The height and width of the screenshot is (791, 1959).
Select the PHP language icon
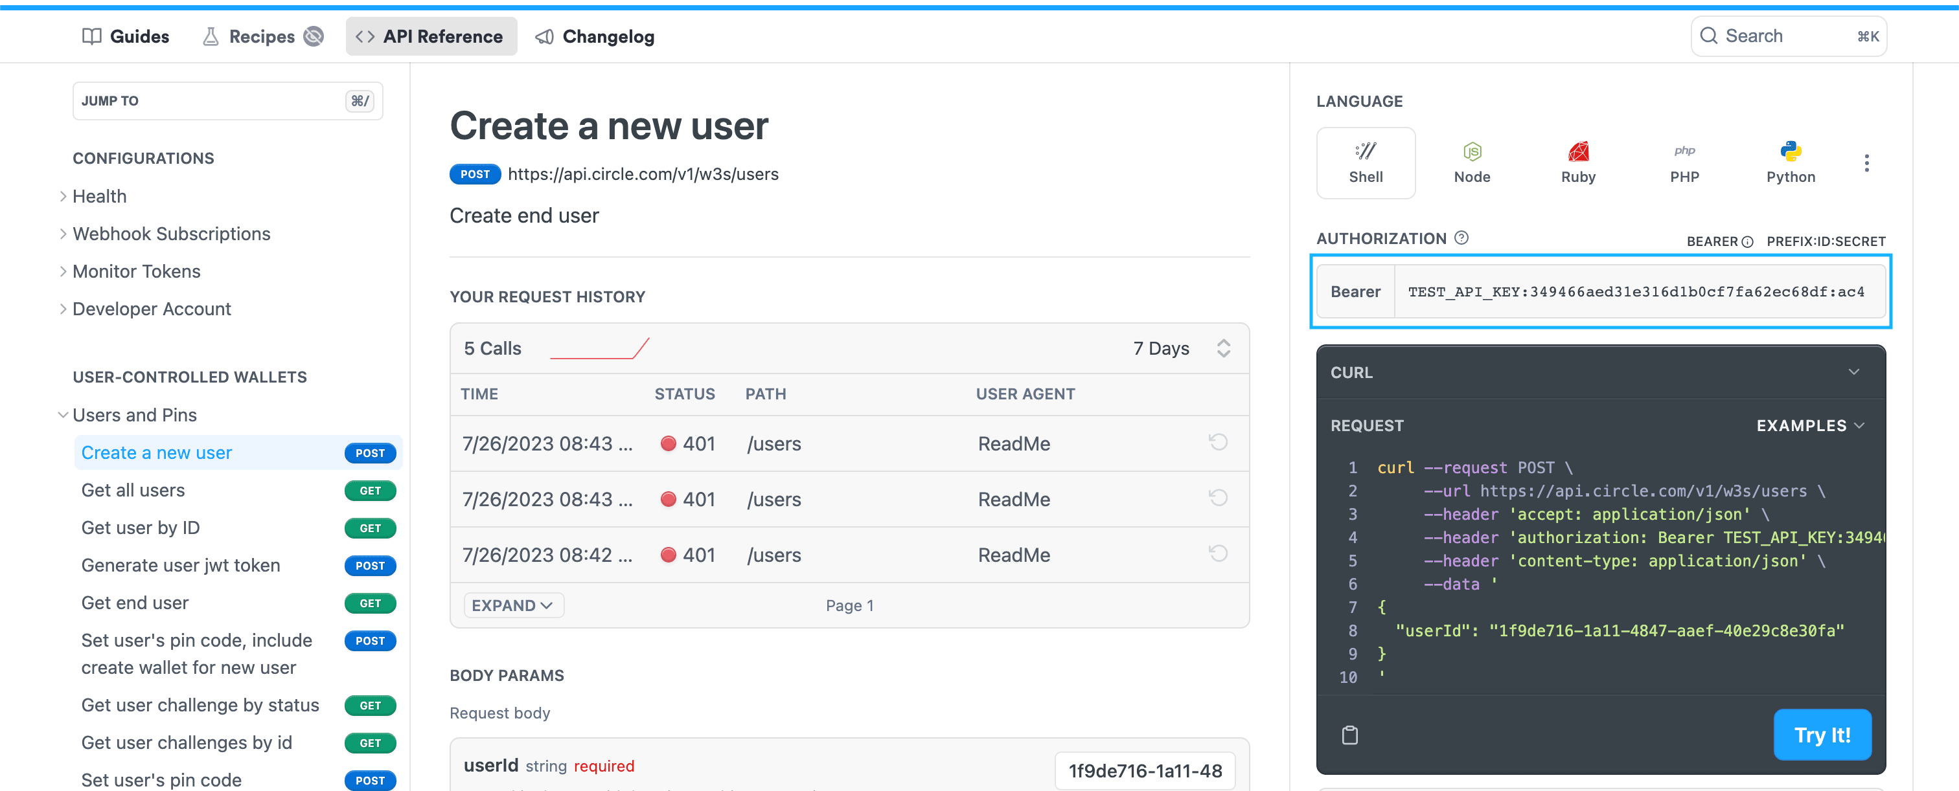1684,150
